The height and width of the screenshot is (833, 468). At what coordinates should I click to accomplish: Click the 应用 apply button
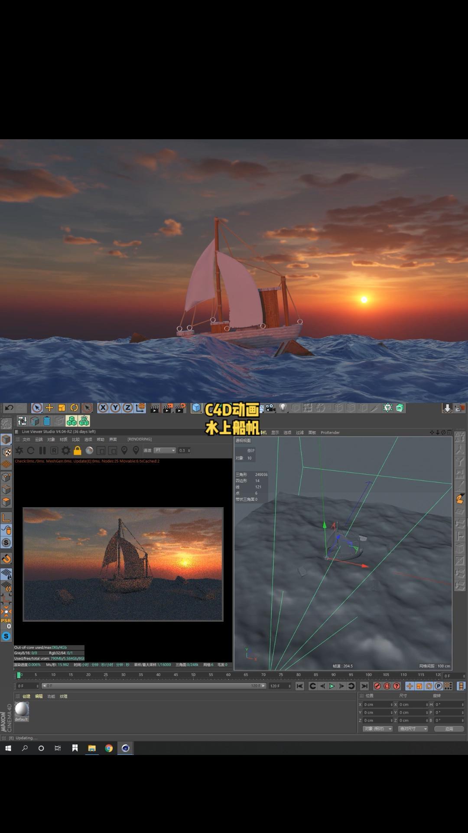point(449,729)
